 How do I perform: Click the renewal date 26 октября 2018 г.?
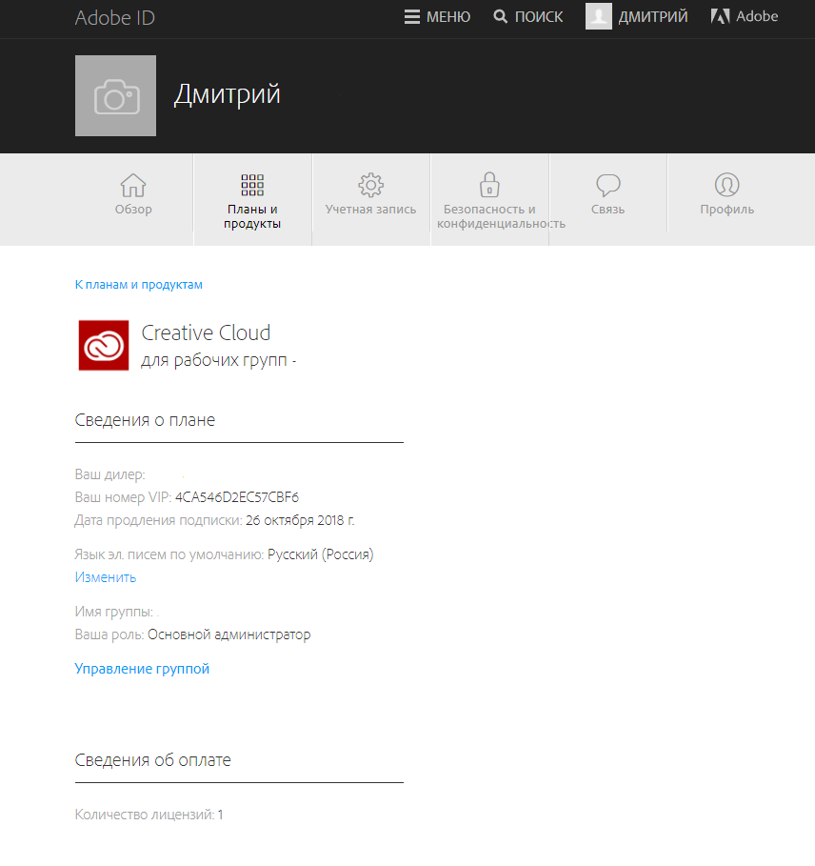coord(300,520)
